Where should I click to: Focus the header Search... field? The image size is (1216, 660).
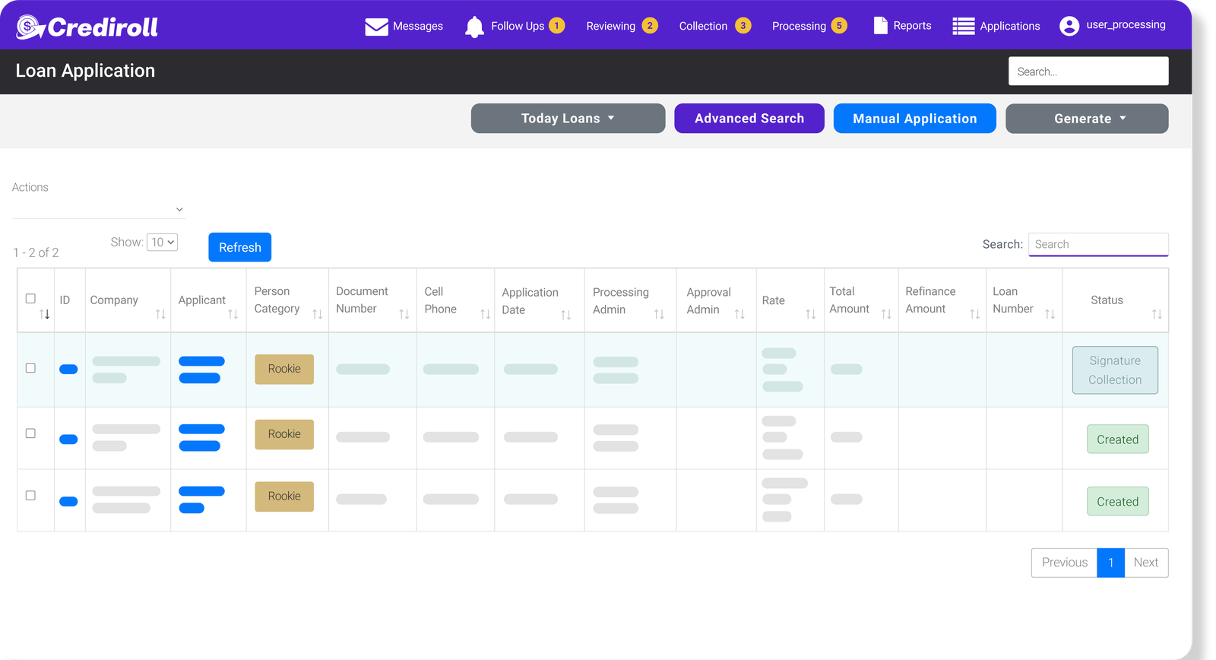[1088, 71]
